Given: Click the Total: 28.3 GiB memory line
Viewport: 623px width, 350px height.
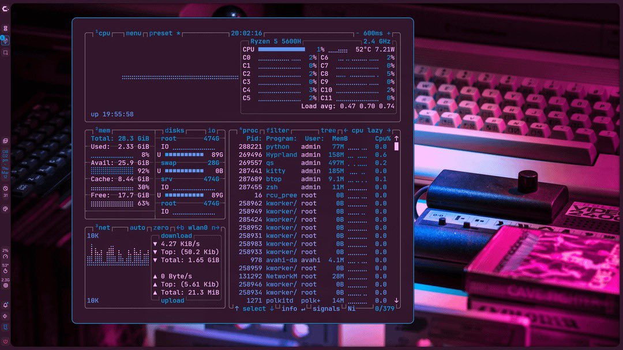Looking at the screenshot, I should point(120,138).
